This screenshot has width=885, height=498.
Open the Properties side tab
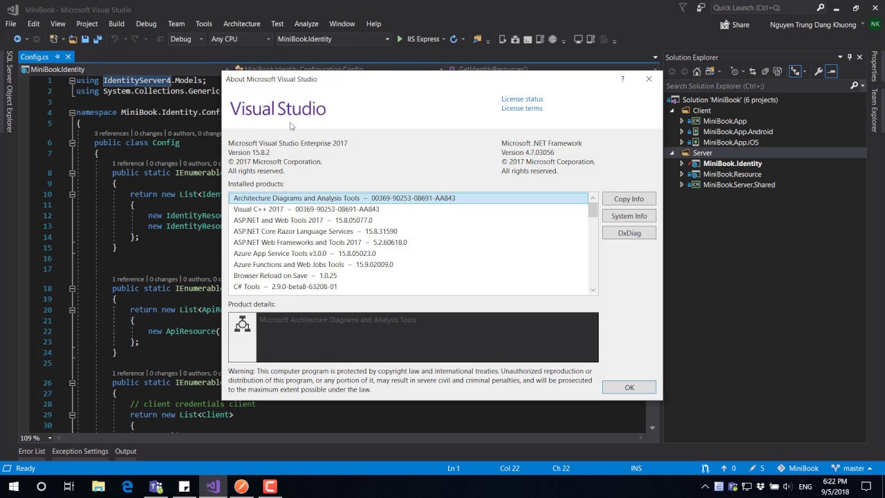(874, 66)
